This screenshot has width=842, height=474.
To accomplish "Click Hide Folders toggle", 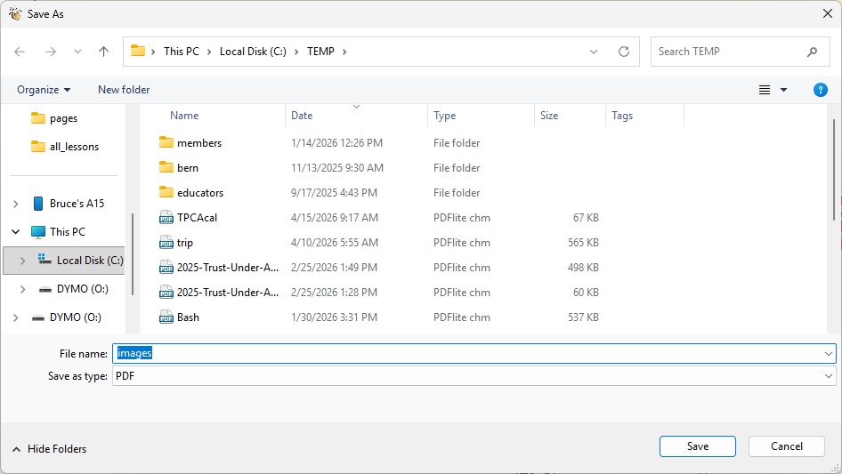I will coord(50,449).
